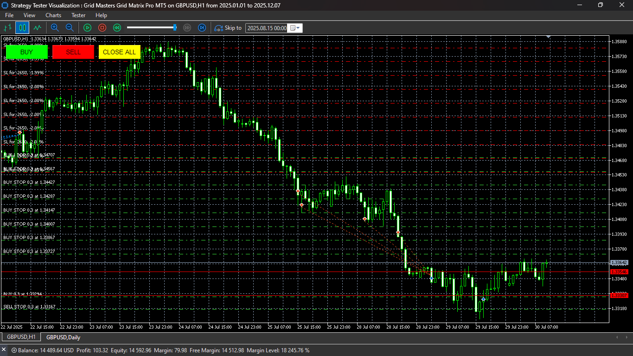Select the BUY STOP 0.3 at 1.34427 order
The image size is (633, 356).
tap(29, 182)
